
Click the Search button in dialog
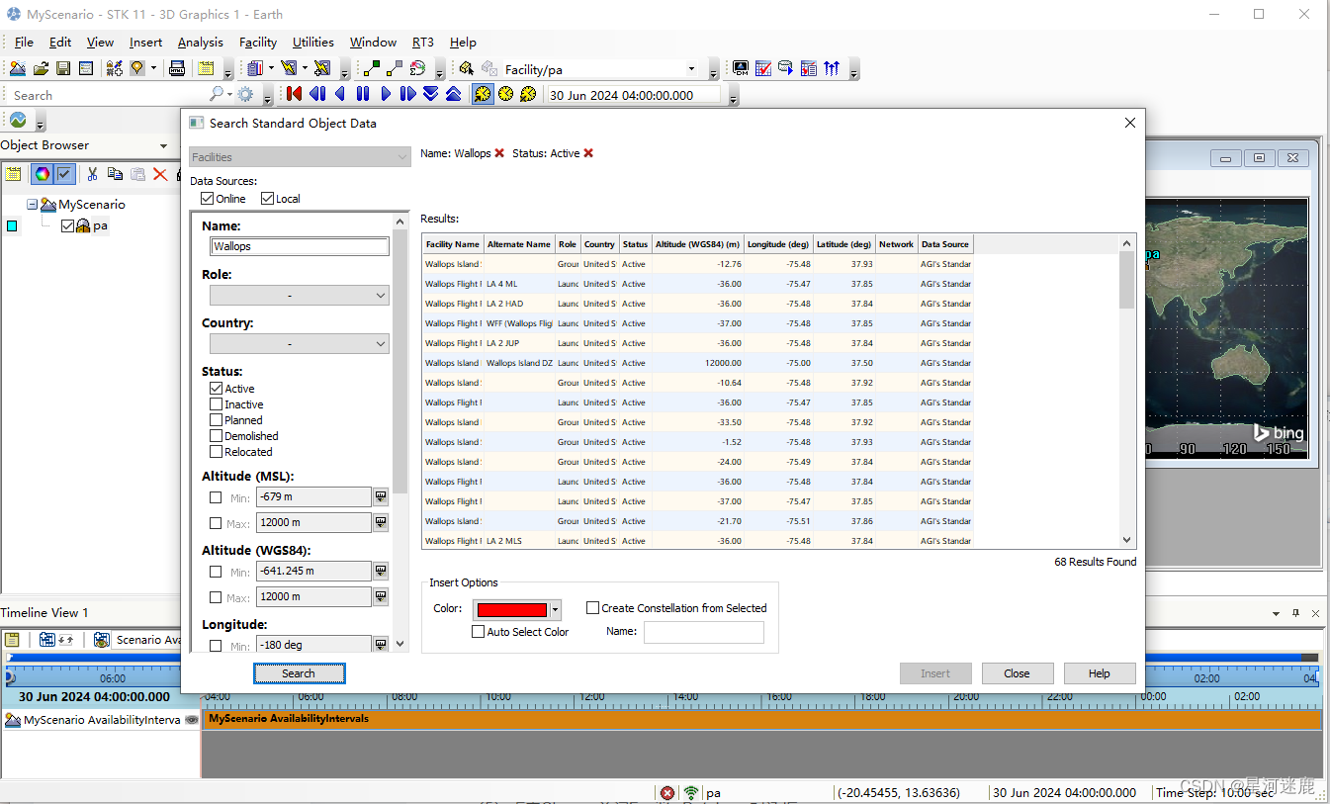pyautogui.click(x=299, y=673)
